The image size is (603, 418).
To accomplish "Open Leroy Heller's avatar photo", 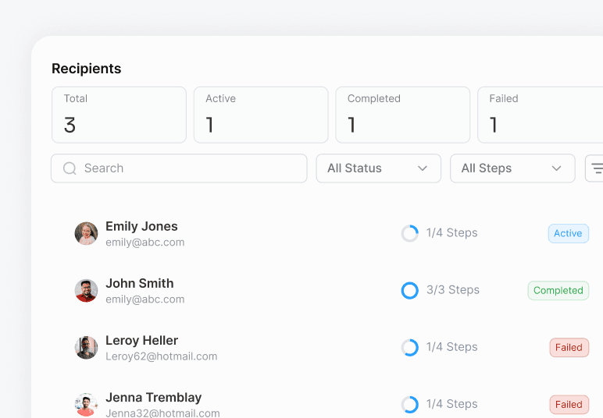I will tap(86, 347).
